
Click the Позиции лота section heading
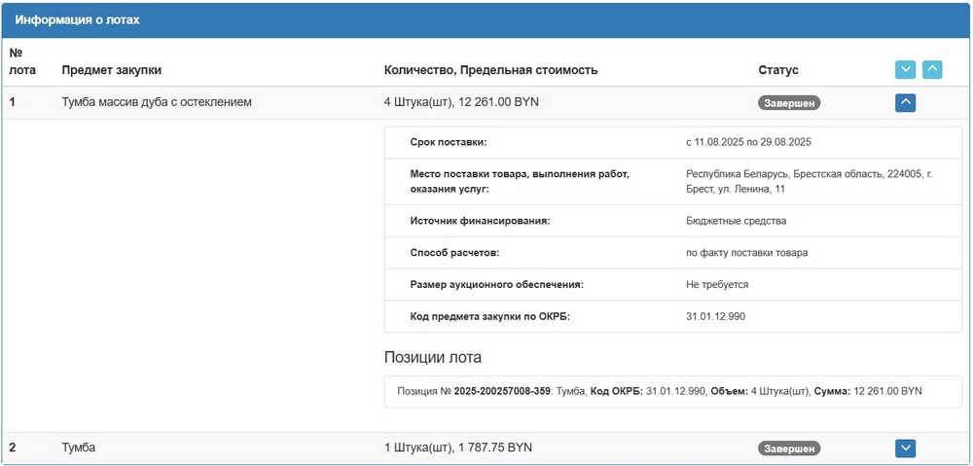(433, 357)
